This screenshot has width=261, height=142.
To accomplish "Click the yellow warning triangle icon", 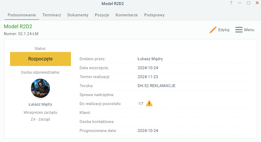I will [x=149, y=103].
